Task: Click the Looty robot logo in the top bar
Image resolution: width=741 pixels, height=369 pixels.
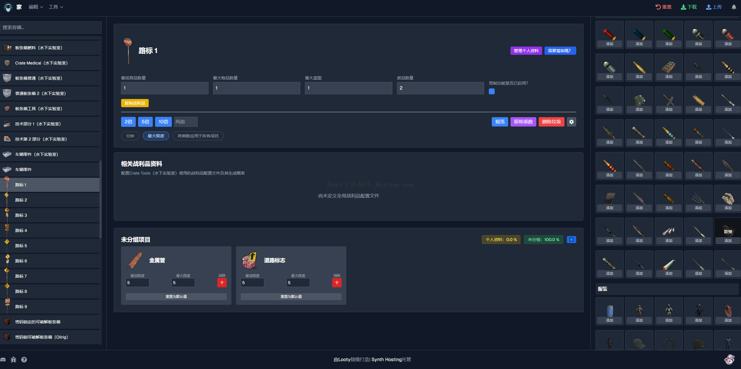Action: click(x=8, y=7)
